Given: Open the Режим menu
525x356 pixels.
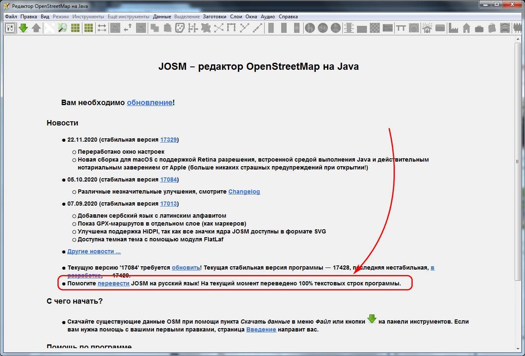Looking at the screenshot, I should pyautogui.click(x=61, y=17).
